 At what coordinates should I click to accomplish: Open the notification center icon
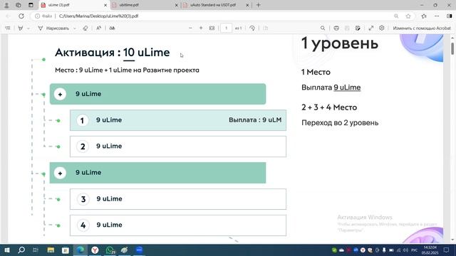pos(447,250)
